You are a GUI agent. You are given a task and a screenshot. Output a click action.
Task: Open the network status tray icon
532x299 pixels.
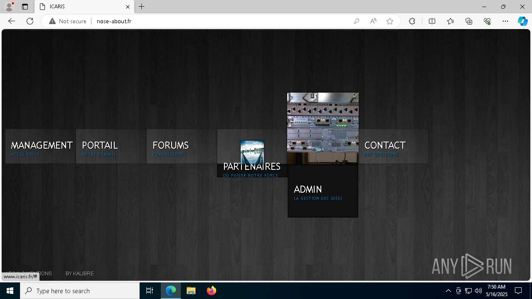[x=468, y=291]
